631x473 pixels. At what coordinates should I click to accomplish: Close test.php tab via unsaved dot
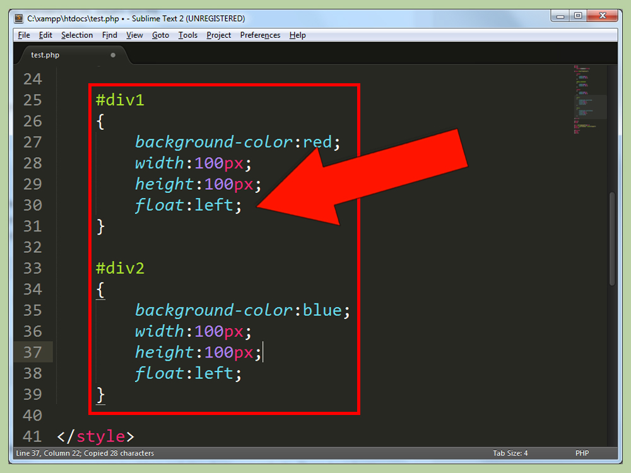click(x=113, y=55)
